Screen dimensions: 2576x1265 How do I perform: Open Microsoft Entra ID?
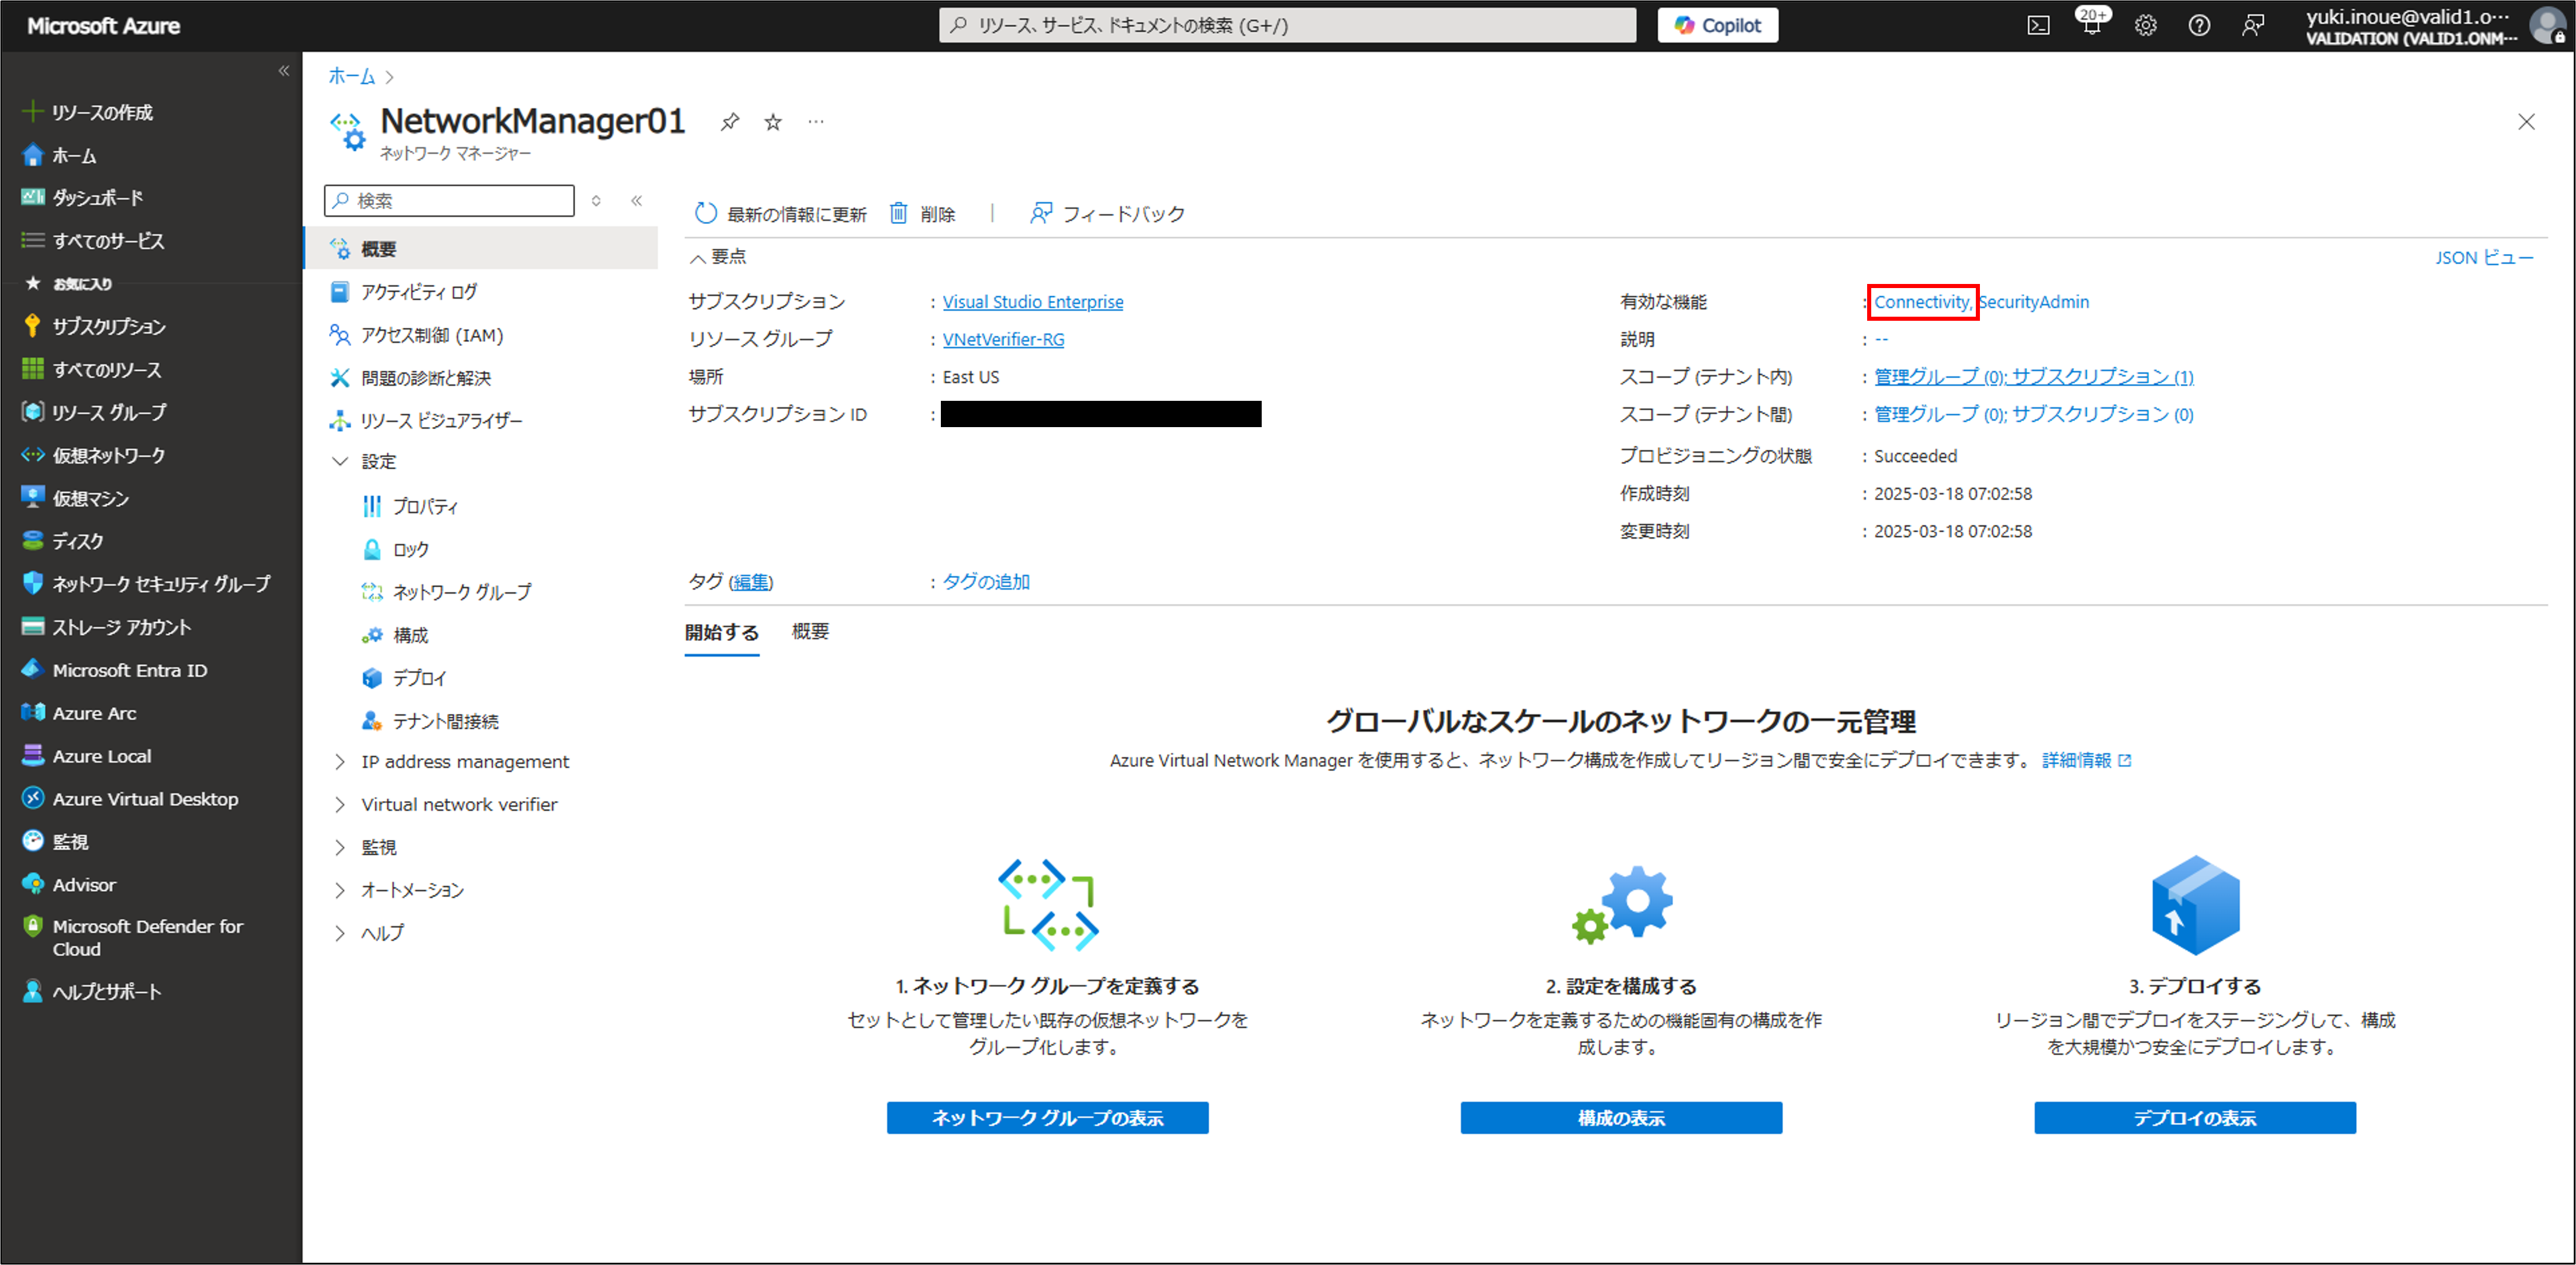(x=115, y=670)
